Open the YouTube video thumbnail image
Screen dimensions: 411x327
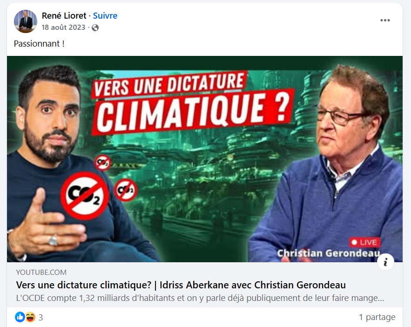pyautogui.click(x=205, y=159)
